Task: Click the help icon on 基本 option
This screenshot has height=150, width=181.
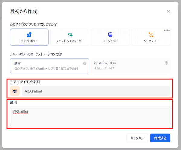Action: tap(85, 63)
